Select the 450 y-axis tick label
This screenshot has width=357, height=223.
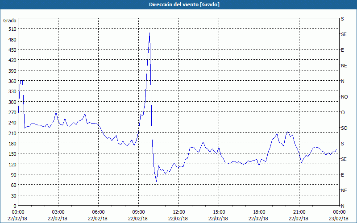click(12, 50)
